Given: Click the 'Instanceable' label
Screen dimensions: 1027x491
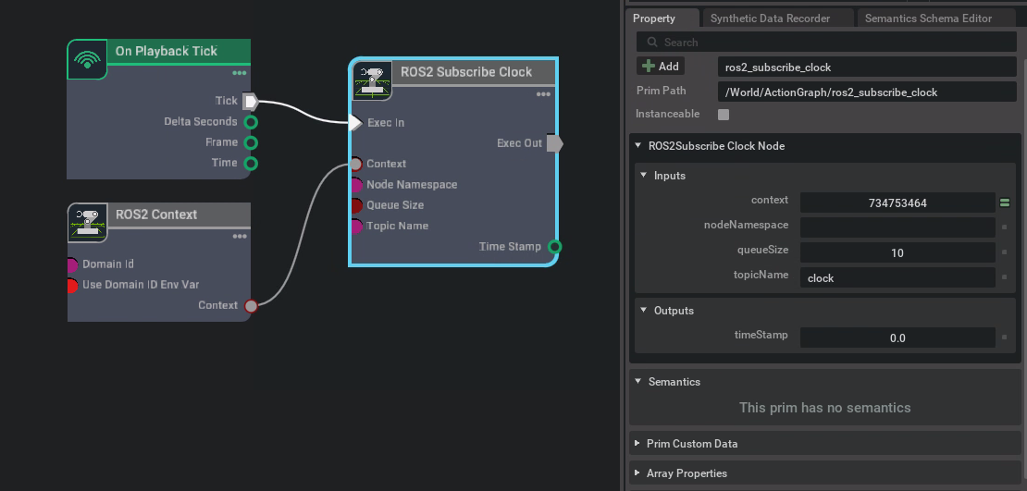Looking at the screenshot, I should (667, 114).
